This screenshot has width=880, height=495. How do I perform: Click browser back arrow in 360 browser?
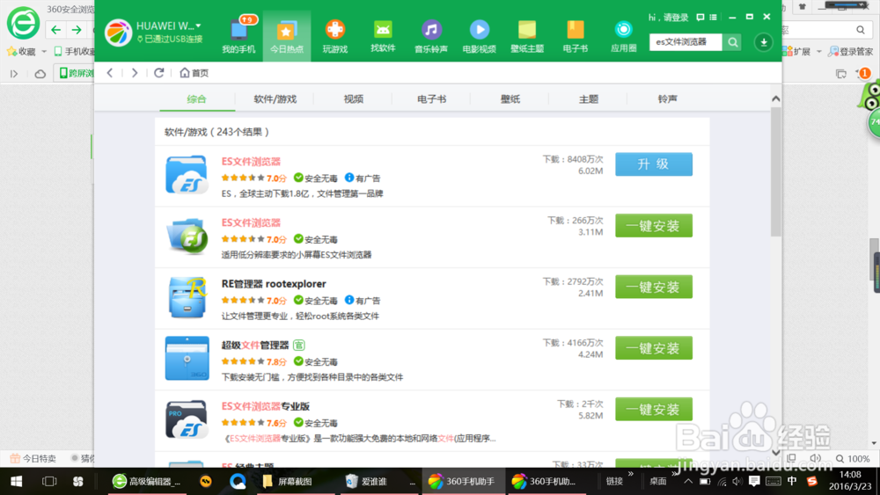point(55,29)
